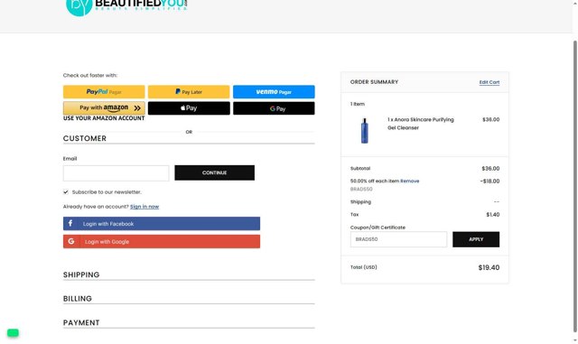Select the Anora Skincare Purifying Gel Cleanser text

(x=421, y=124)
